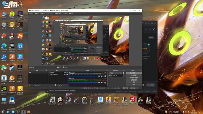Image resolution: width=203 pixels, height=114 pixels.
Task: Click the 开始录制 start recording button
Action: coord(134,75)
